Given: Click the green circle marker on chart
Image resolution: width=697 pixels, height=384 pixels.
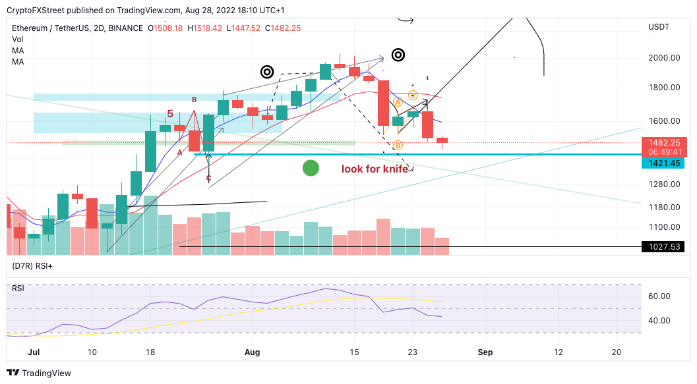Looking at the screenshot, I should pos(311,168).
